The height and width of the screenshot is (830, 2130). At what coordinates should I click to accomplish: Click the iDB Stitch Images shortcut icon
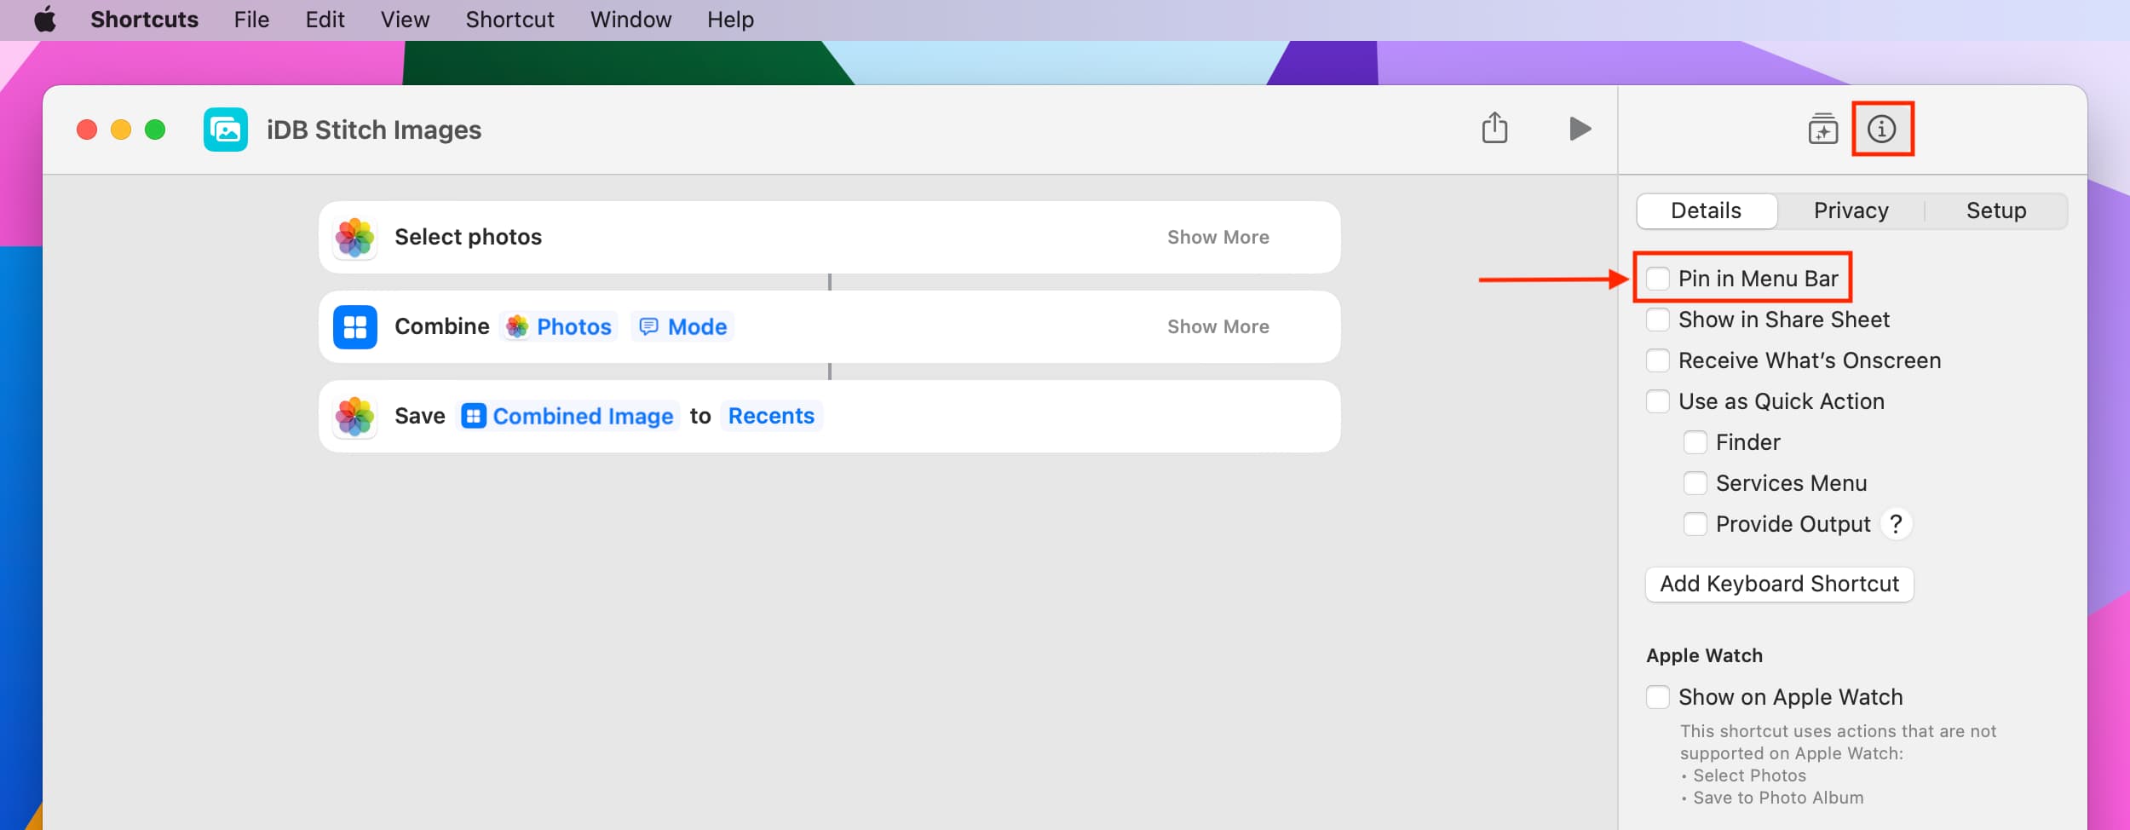coord(226,130)
